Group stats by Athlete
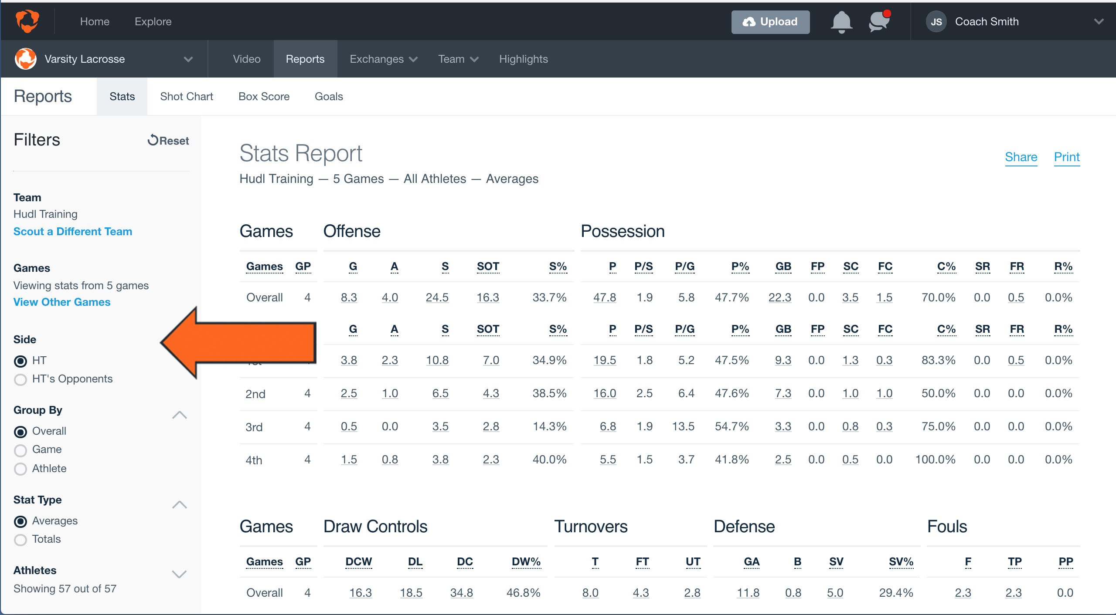 20,469
